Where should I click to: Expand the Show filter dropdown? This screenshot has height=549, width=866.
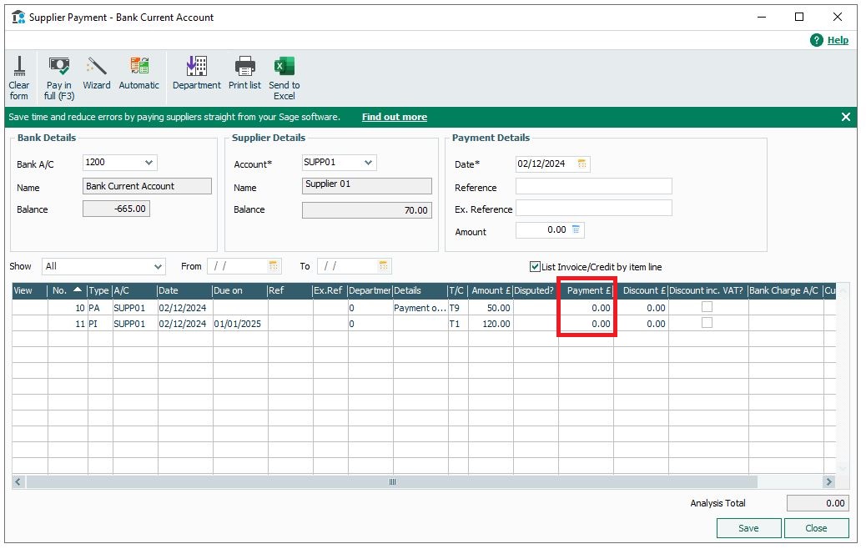pos(159,267)
